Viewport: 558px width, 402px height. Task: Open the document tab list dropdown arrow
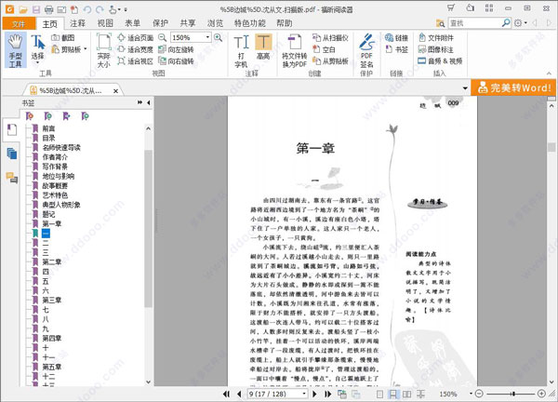click(465, 88)
